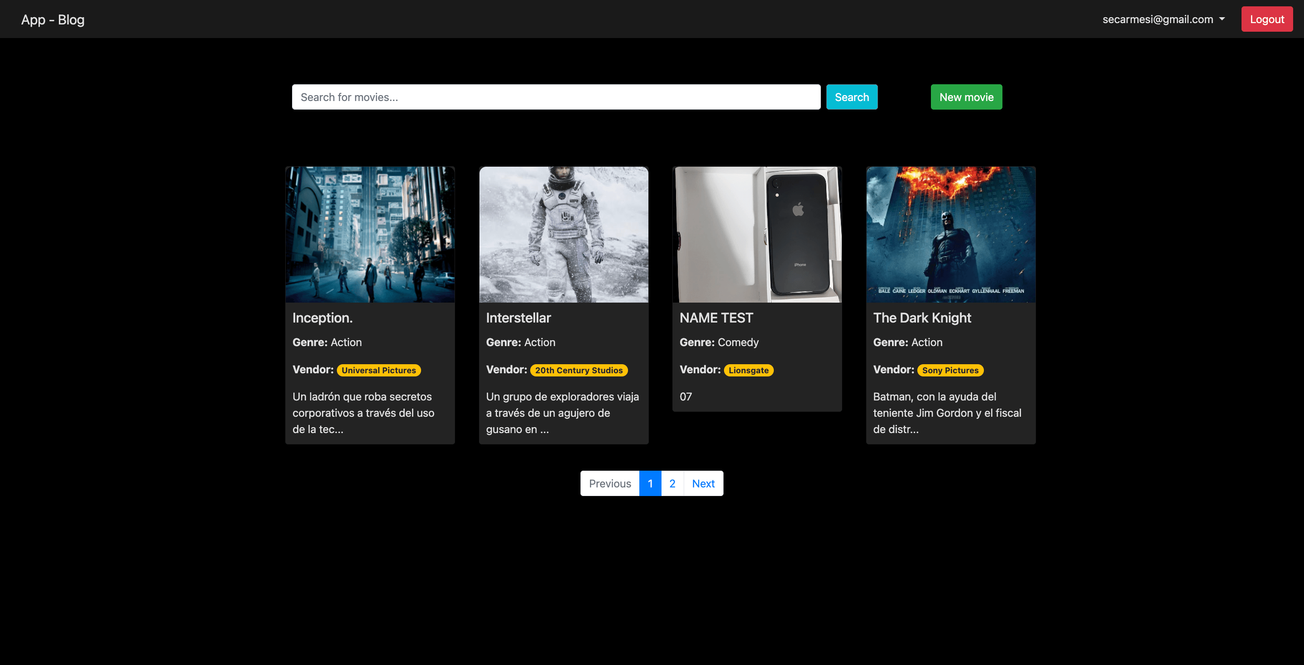The width and height of the screenshot is (1304, 665).
Task: Click the description starting 'Batman, con la ayuda'
Action: [x=947, y=413]
